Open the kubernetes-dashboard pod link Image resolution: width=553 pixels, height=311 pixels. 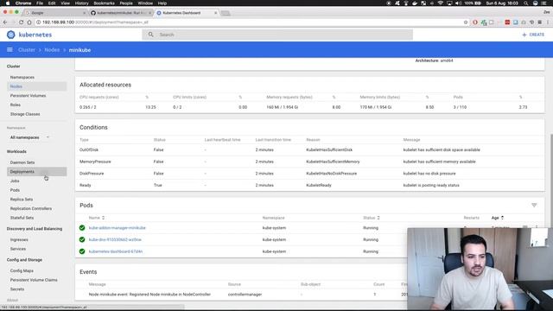tap(116, 251)
